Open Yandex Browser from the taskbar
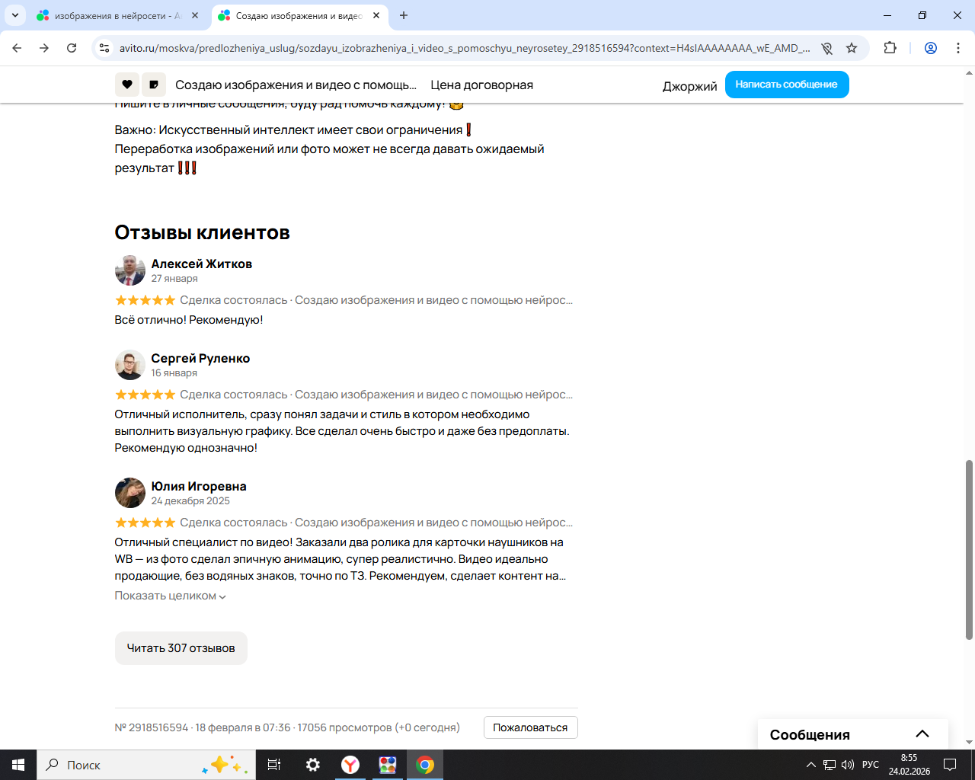Image resolution: width=975 pixels, height=780 pixels. (x=350, y=765)
